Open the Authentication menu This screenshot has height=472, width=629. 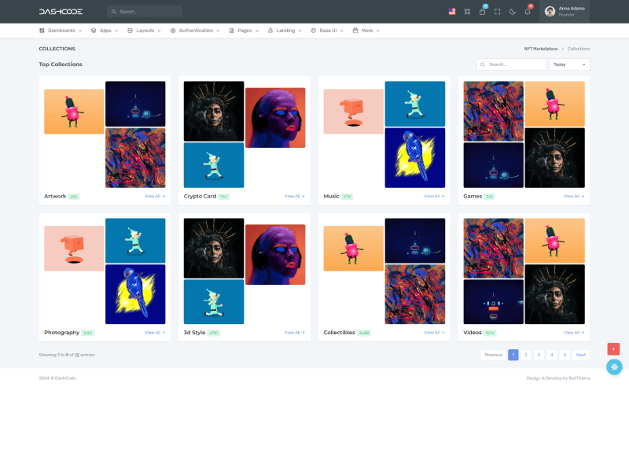[195, 31]
